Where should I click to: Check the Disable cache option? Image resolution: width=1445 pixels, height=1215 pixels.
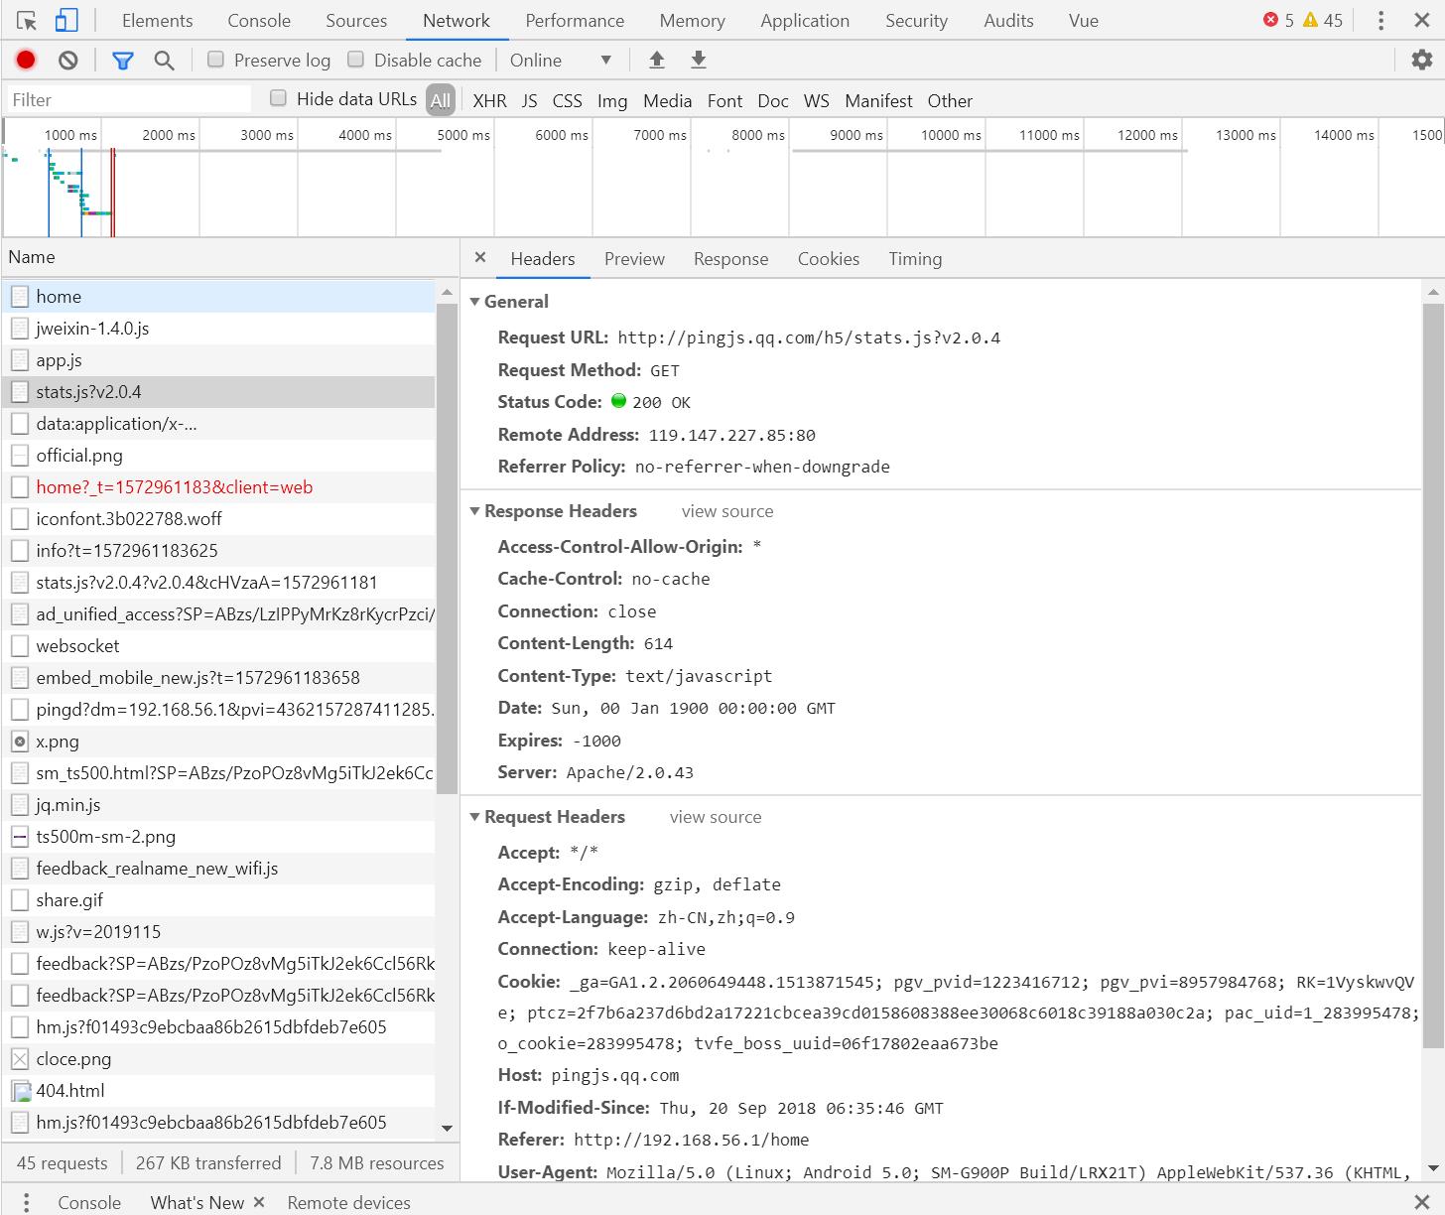pos(355,60)
